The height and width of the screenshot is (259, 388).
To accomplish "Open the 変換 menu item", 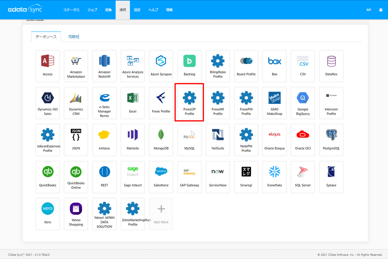I will (108, 10).
